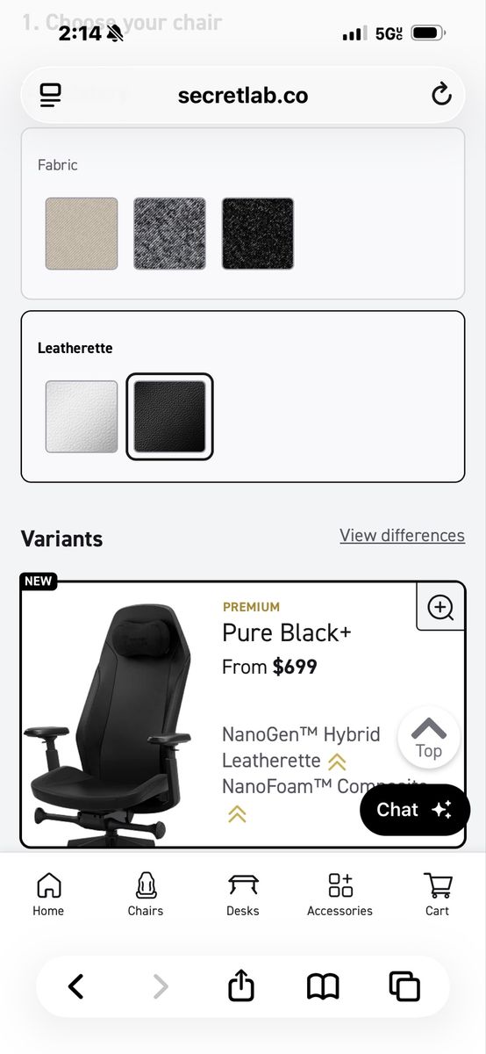Pick the white leatherette swatch
This screenshot has height=1054, width=486.
[82, 416]
